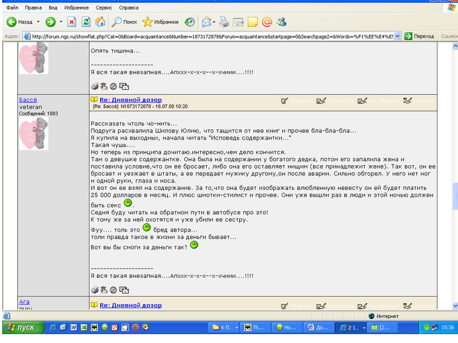Viewport: 458px width, 343px height.
Task: Go back with the Назад arrow button
Action: pos(19,22)
